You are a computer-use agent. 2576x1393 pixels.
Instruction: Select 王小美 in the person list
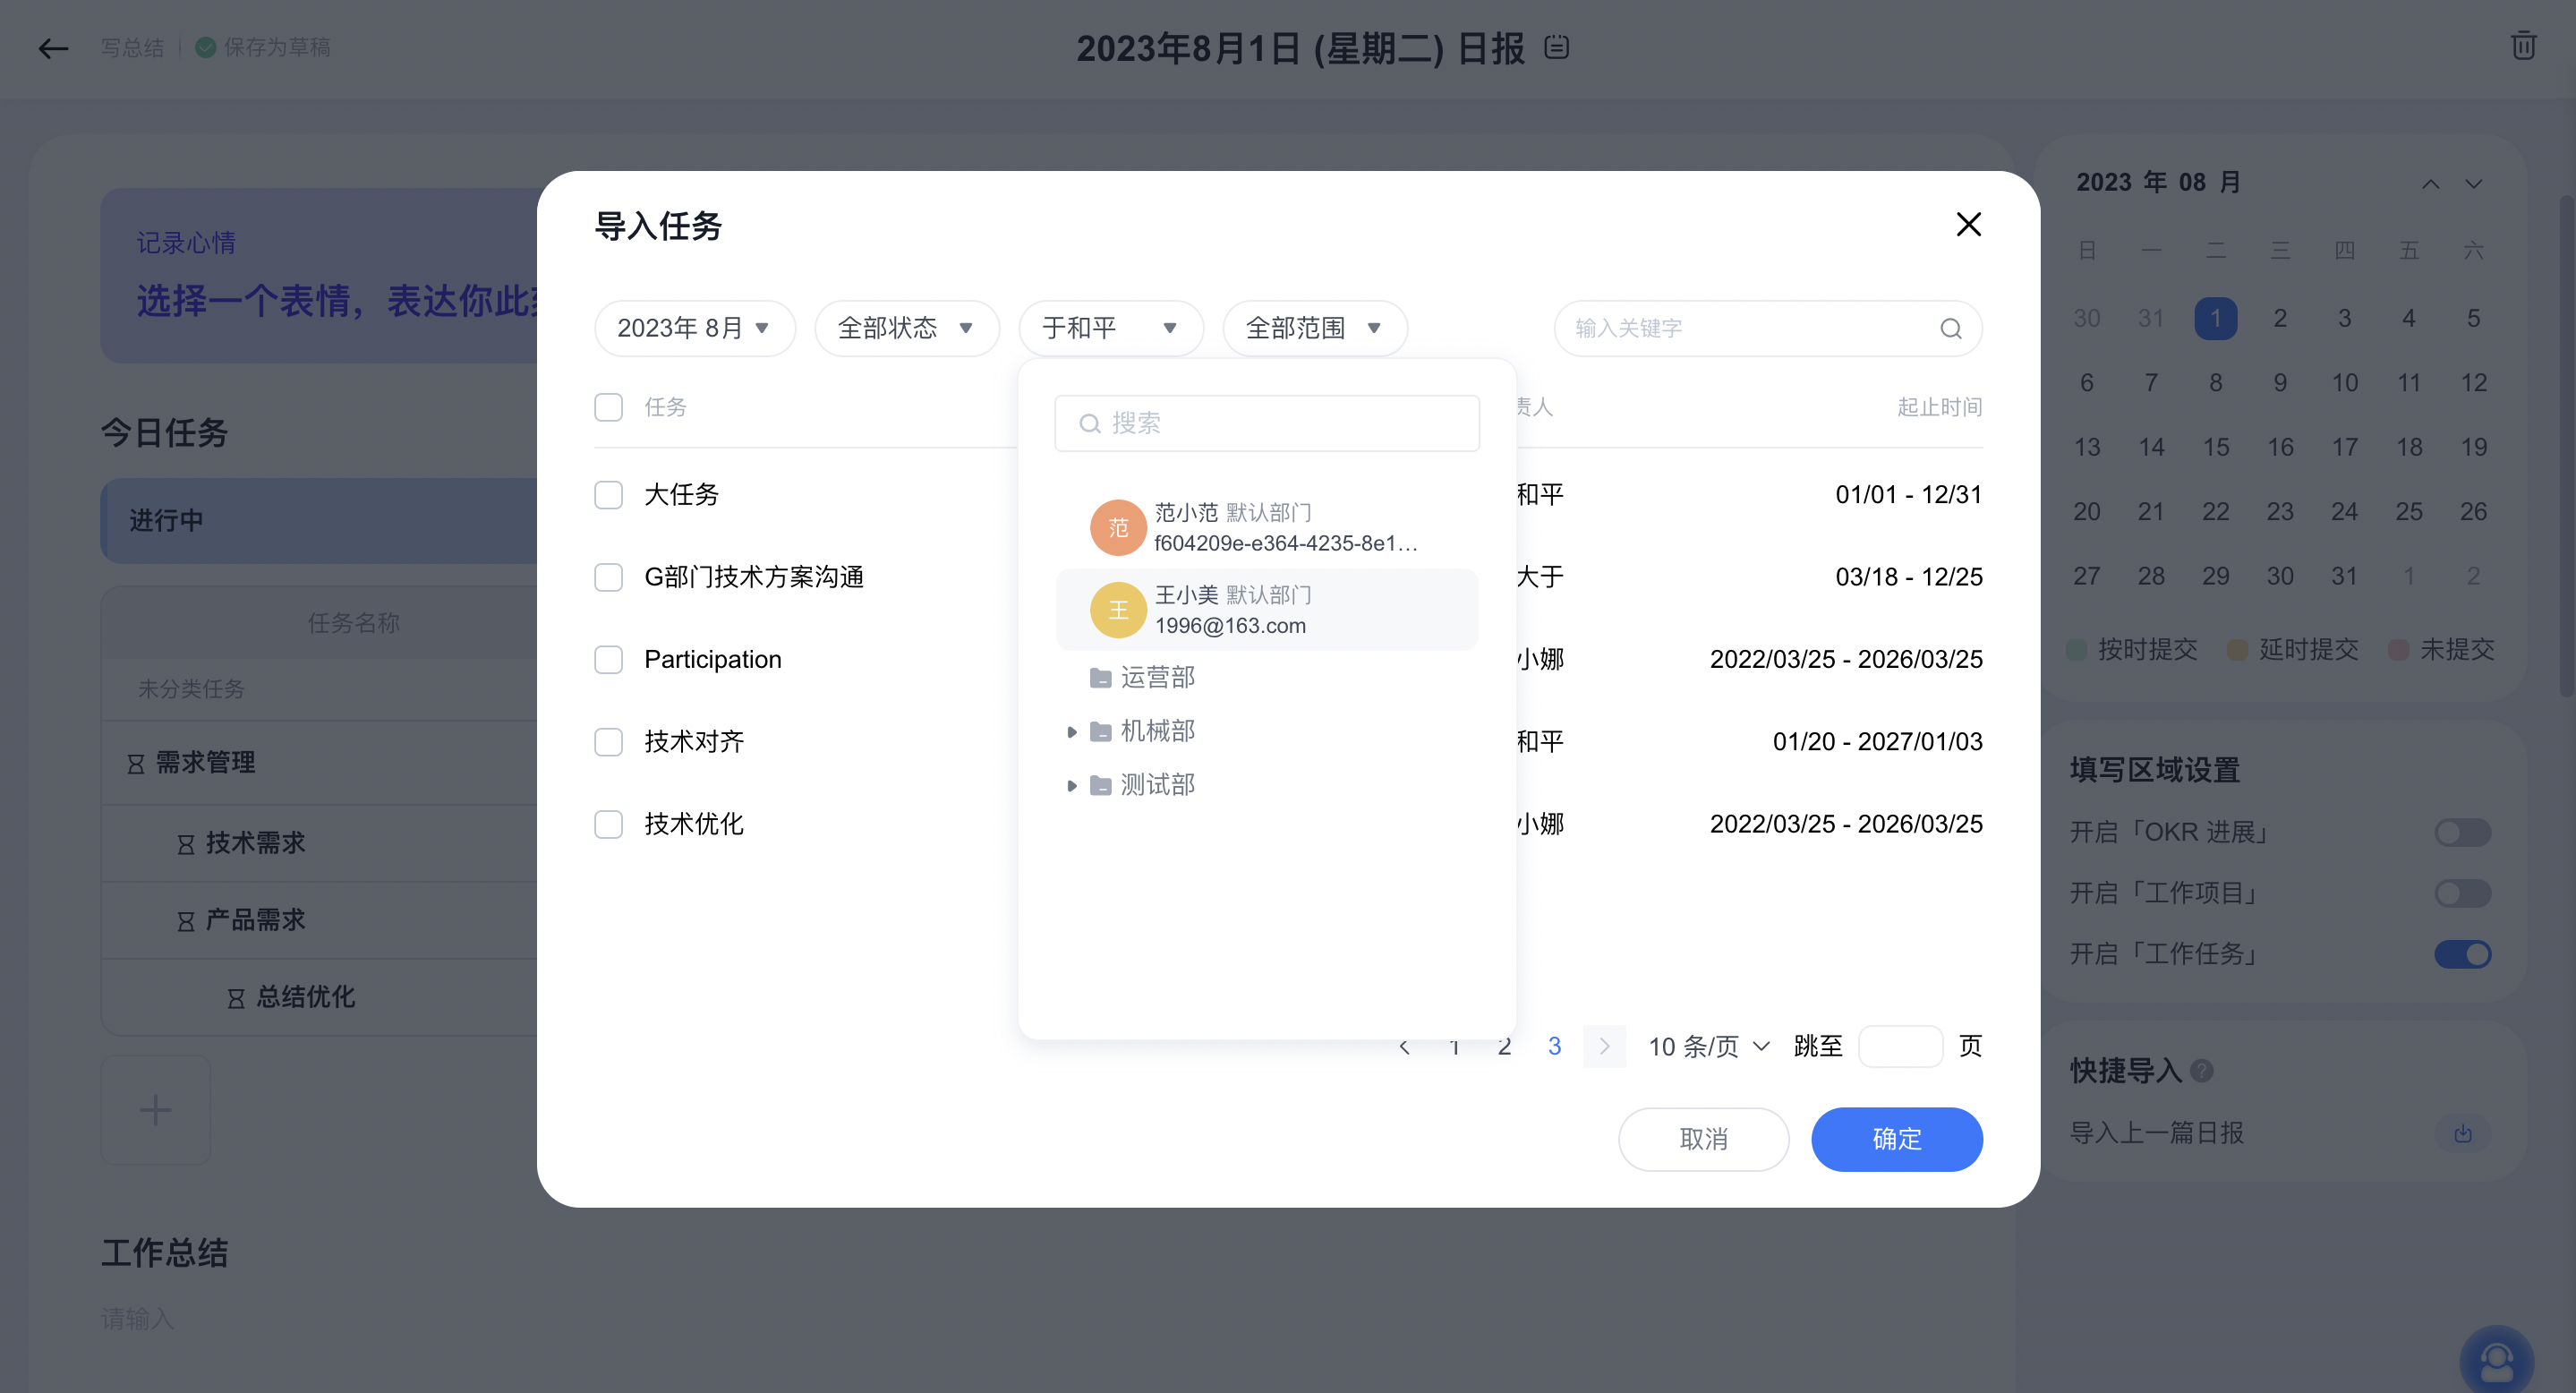pyautogui.click(x=1267, y=609)
